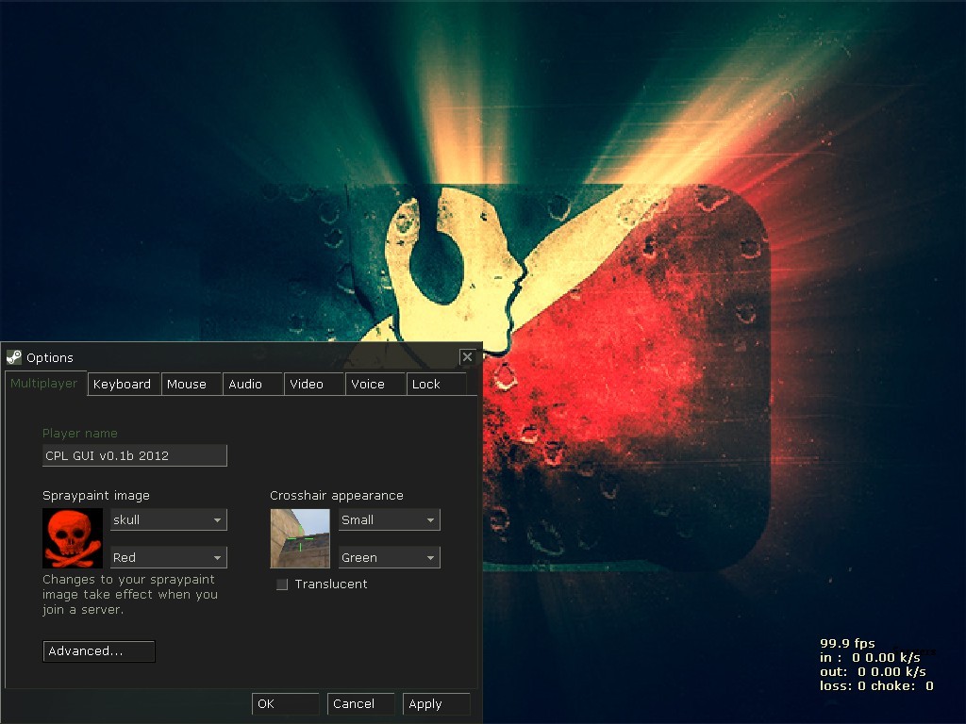Screen dimensions: 966x724
Task: Expand the Red spraypaint color dropdown
Action: pyautogui.click(x=169, y=557)
